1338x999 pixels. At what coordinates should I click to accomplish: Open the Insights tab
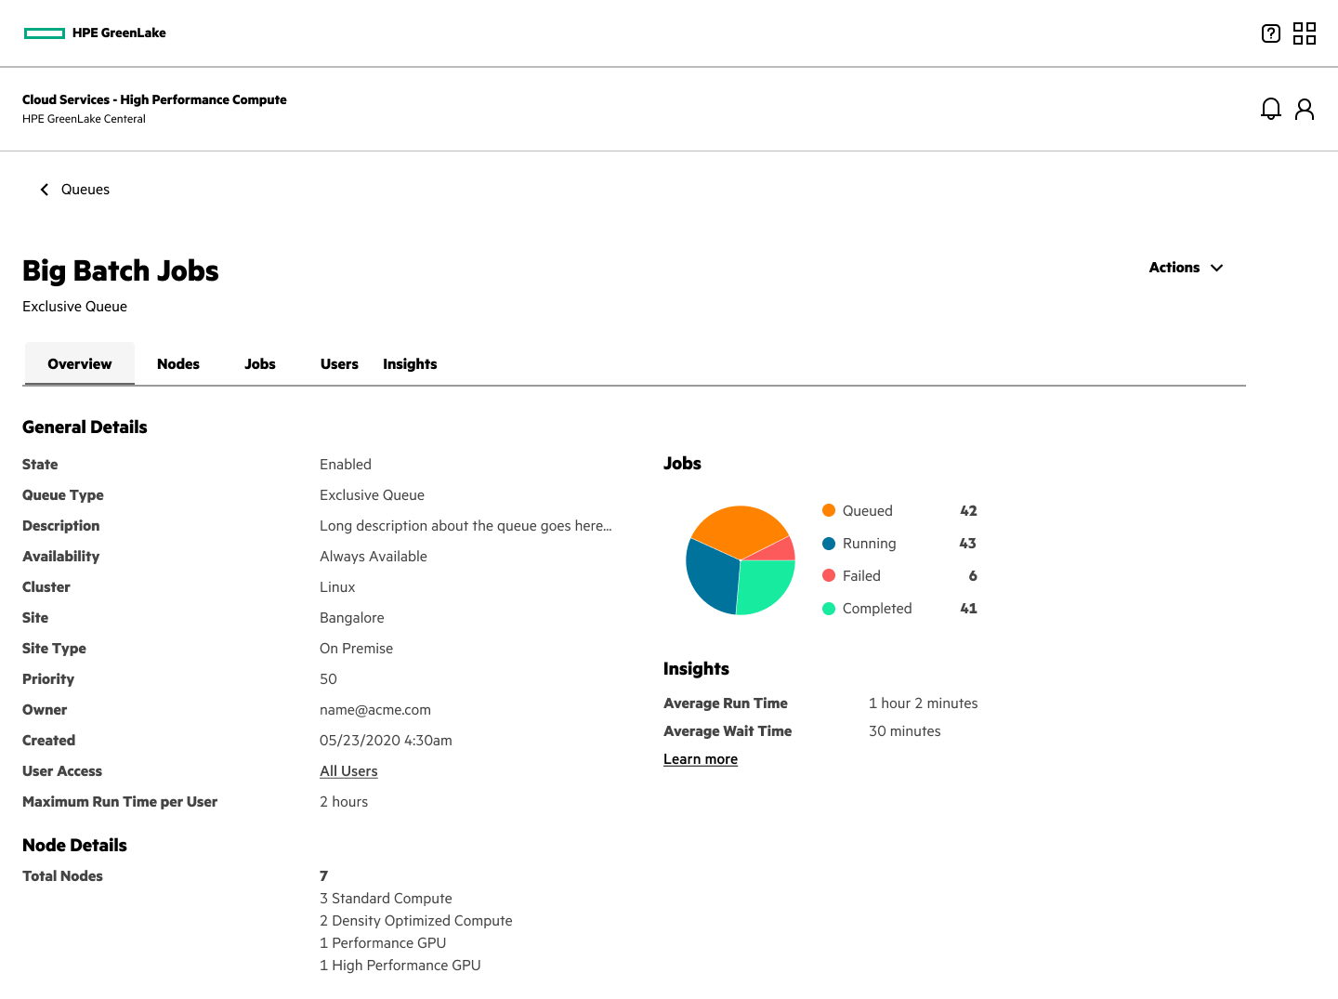(x=410, y=364)
